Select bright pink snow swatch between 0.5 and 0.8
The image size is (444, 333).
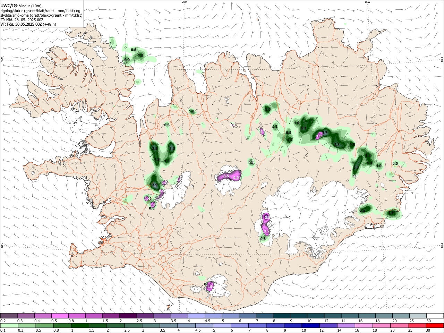point(60,316)
